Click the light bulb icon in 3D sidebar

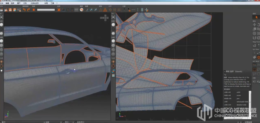2,71
